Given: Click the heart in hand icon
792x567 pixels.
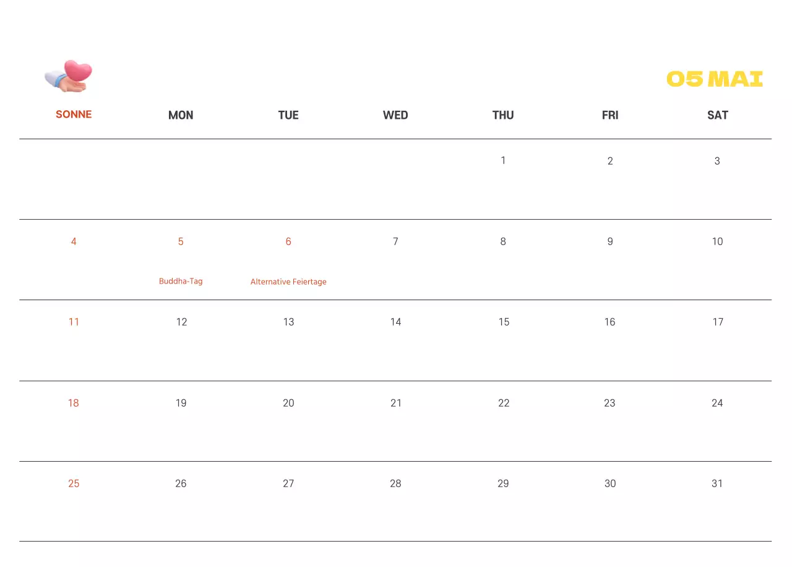Looking at the screenshot, I should click(69, 76).
